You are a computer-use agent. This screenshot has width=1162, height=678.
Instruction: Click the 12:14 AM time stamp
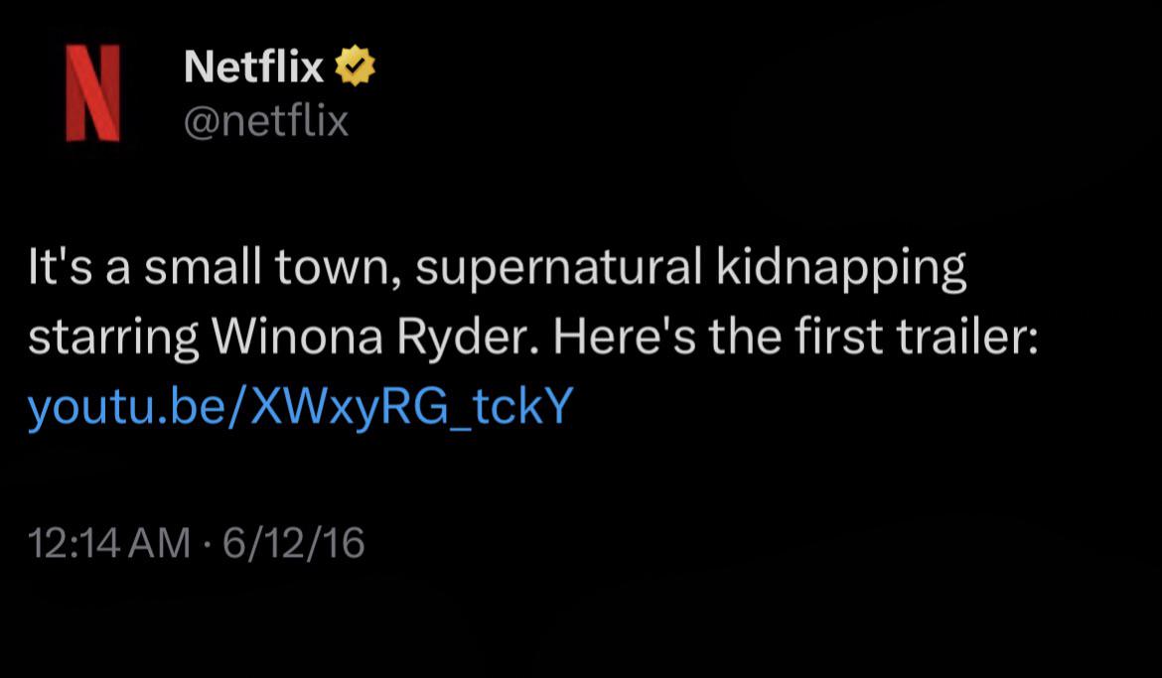click(x=108, y=543)
